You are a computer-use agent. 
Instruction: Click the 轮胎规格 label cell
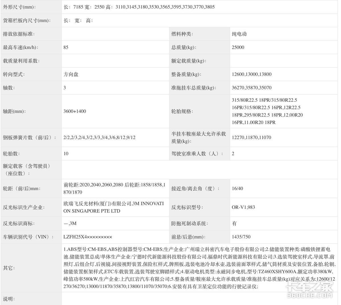click(x=181, y=111)
